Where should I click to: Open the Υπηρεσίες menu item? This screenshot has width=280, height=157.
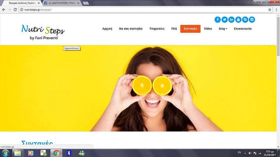pyautogui.click(x=157, y=29)
